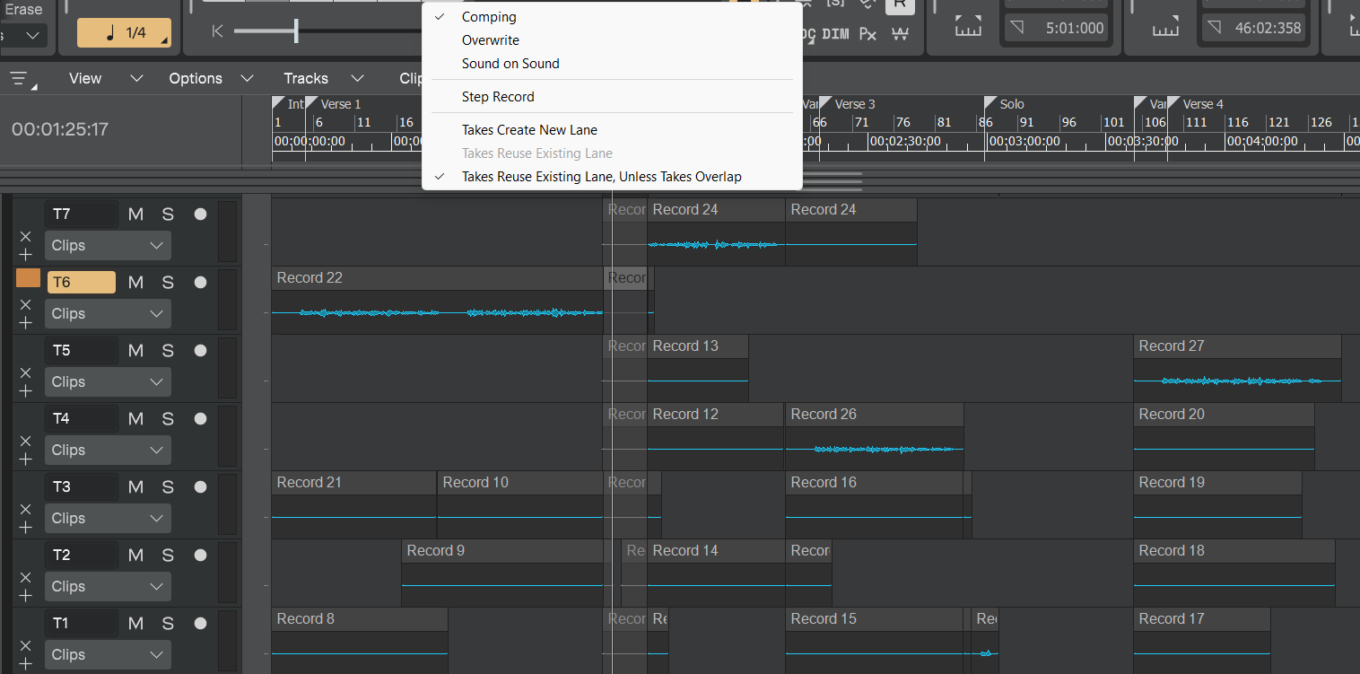Open the track view hamburger menu icon
This screenshot has height=674, width=1360.
click(22, 79)
